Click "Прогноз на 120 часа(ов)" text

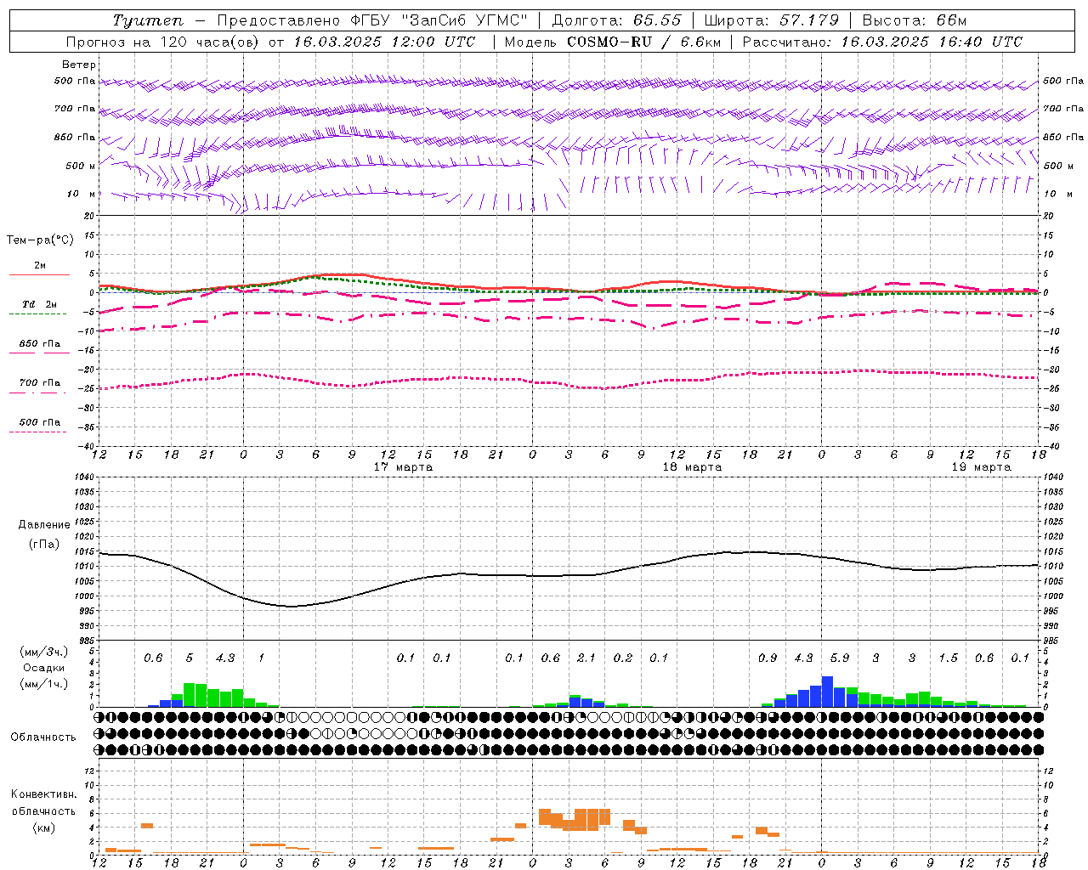click(163, 42)
